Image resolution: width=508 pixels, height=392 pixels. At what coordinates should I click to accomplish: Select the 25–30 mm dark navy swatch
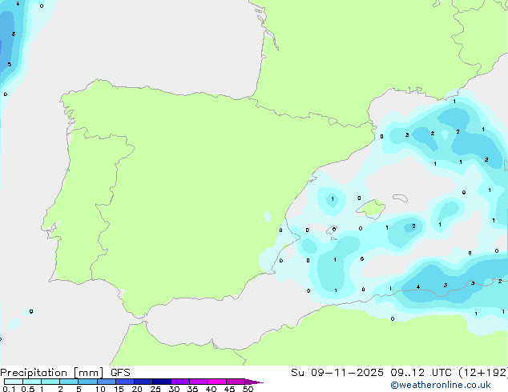point(162,382)
